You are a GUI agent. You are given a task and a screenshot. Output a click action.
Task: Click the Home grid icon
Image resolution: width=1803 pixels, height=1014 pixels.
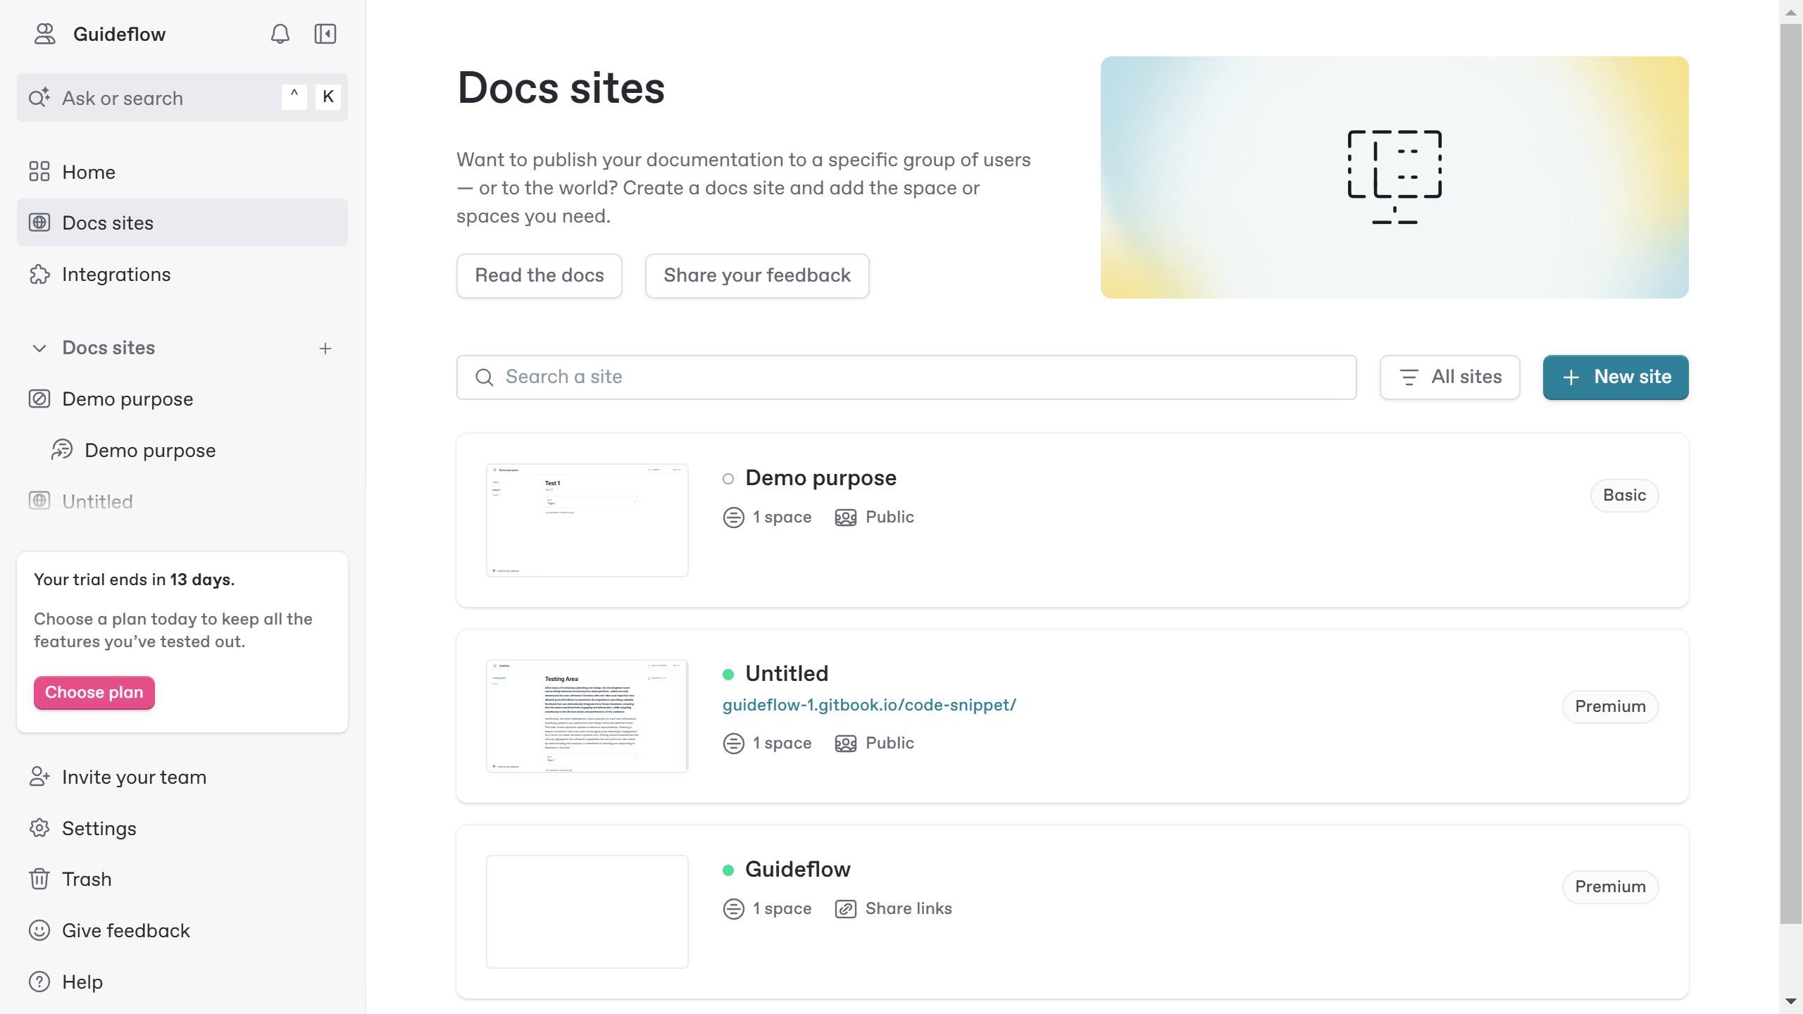tap(39, 171)
